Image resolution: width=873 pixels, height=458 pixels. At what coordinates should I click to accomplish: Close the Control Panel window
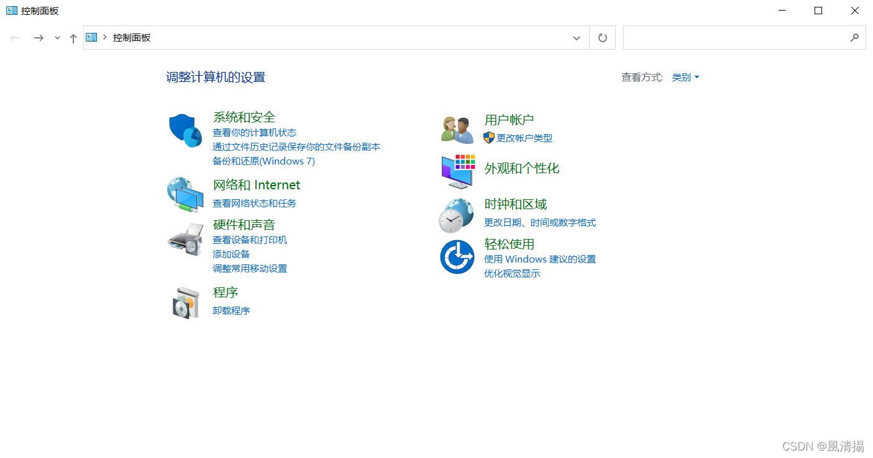tap(854, 11)
